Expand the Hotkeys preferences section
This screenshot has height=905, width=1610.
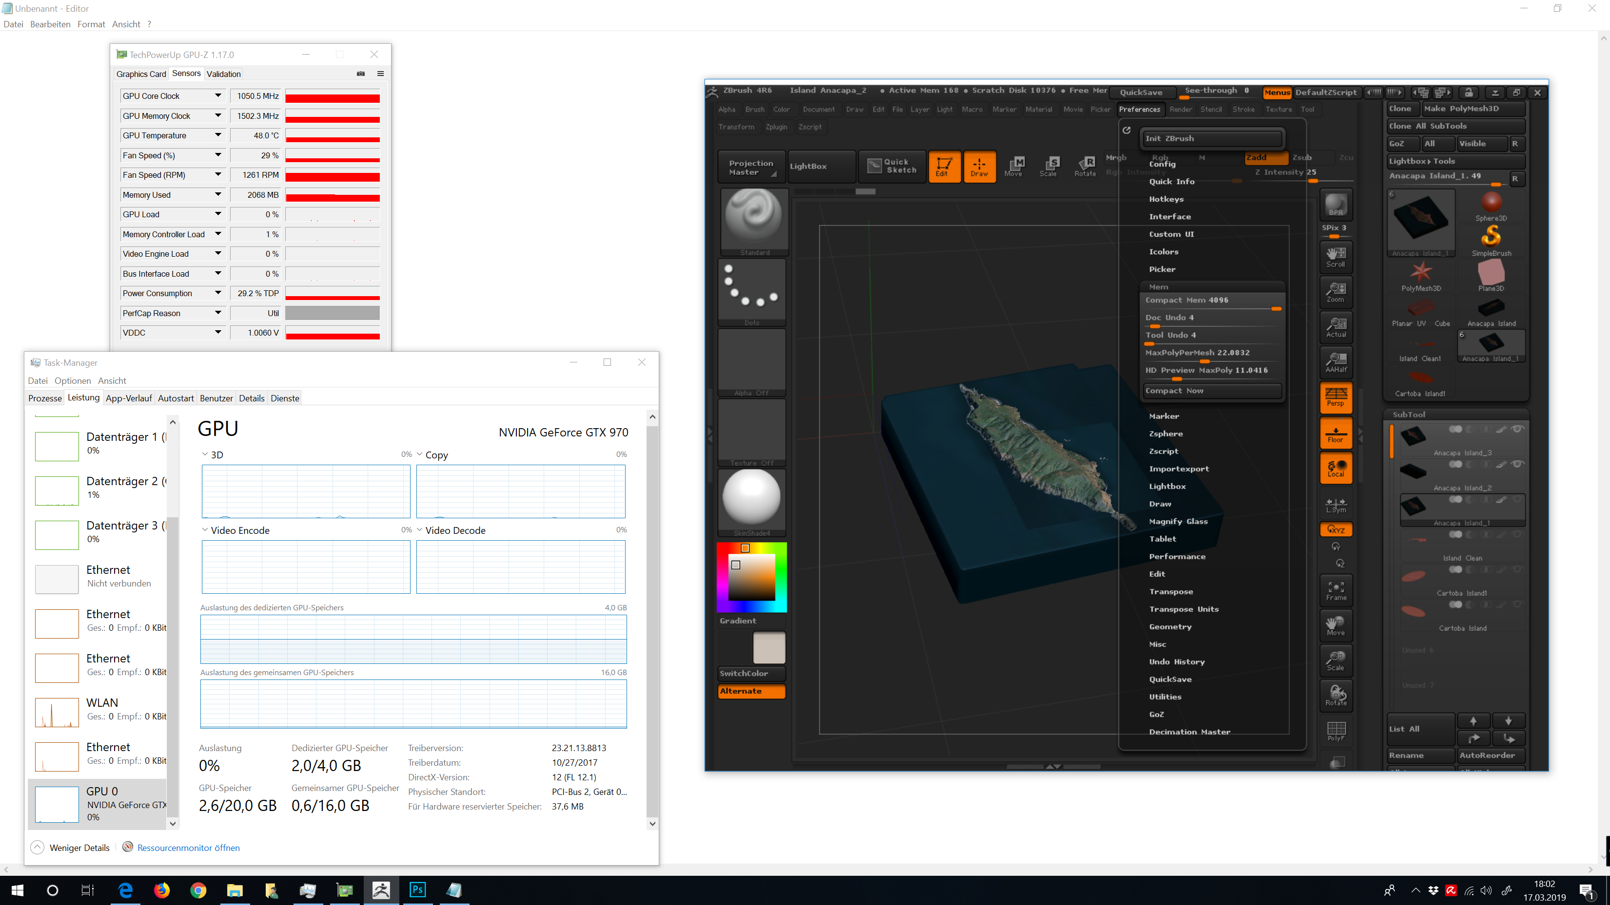coord(1166,199)
